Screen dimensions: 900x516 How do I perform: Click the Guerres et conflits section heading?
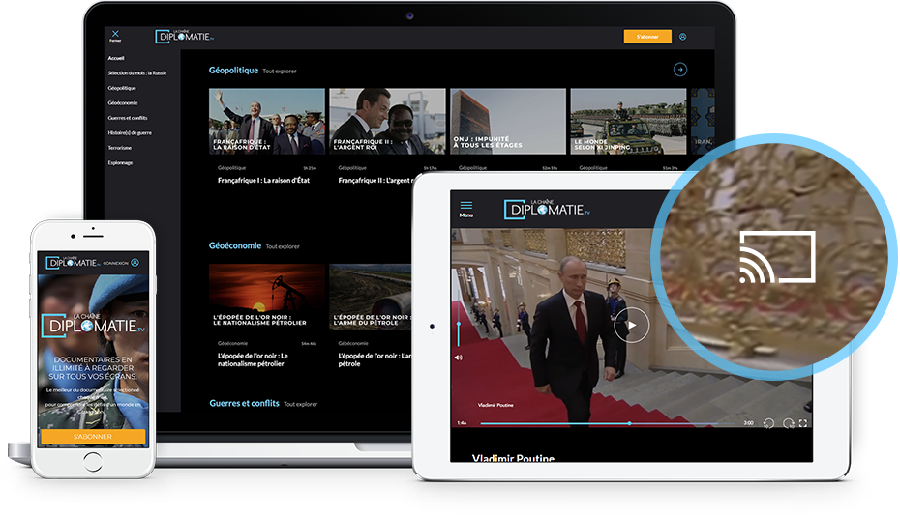[x=245, y=404]
